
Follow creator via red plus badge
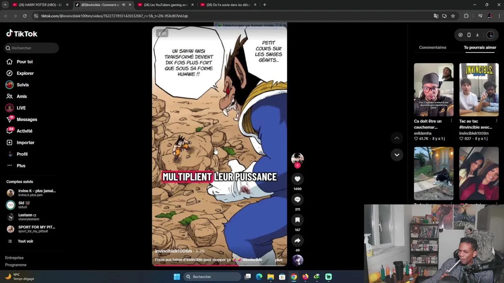297,165
